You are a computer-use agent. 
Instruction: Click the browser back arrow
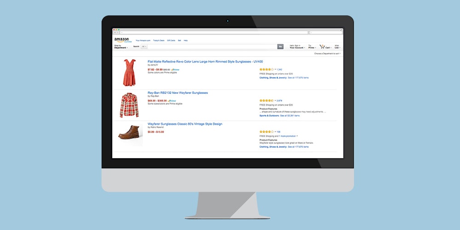(115, 33)
